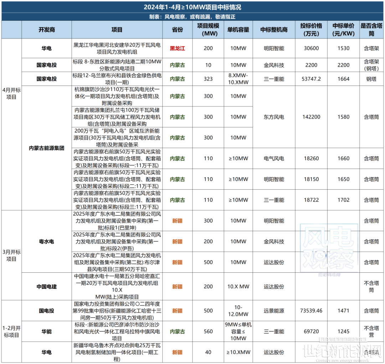
Task: Select the 69720 bid price
Action: tap(311, 332)
